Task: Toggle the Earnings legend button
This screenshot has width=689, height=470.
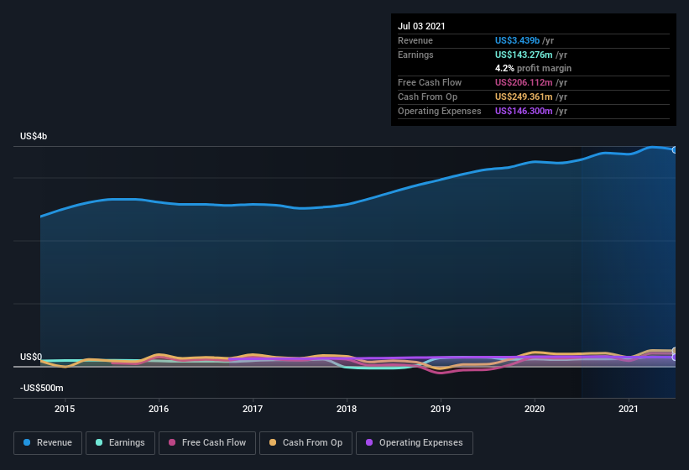Action: [120, 443]
